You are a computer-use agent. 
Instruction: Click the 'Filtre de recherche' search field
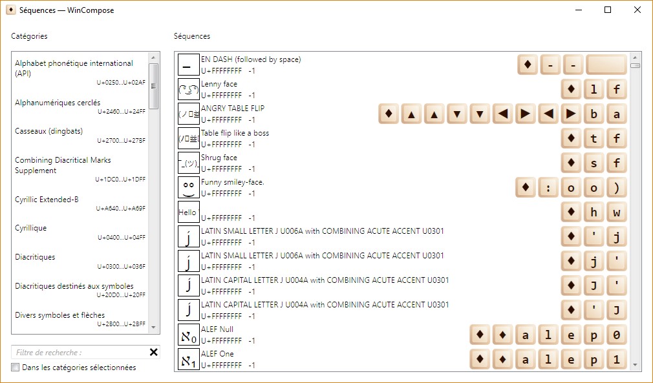tap(78, 353)
